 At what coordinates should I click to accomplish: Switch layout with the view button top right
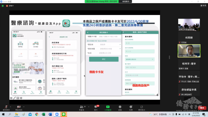(x=203, y=5)
